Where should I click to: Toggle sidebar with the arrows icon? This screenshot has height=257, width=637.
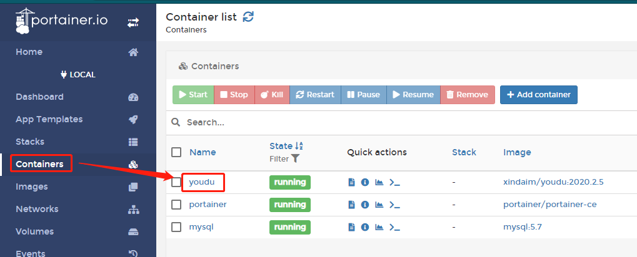(x=133, y=22)
